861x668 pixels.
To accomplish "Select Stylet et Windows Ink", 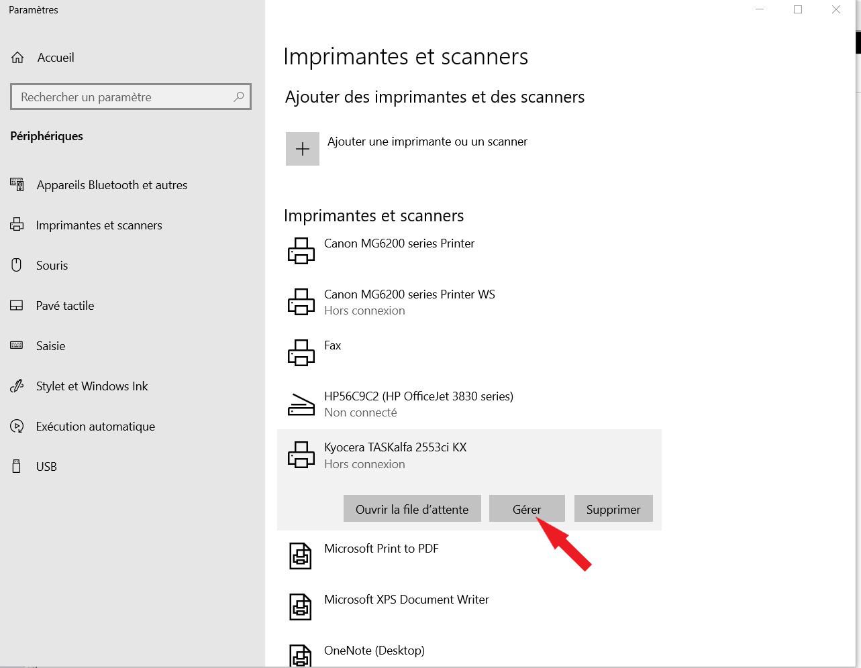I will tap(91, 386).
